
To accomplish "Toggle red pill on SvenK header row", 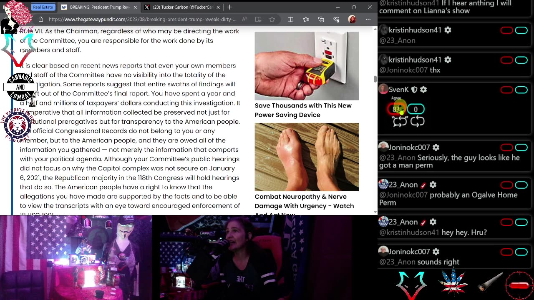I will coord(506,90).
